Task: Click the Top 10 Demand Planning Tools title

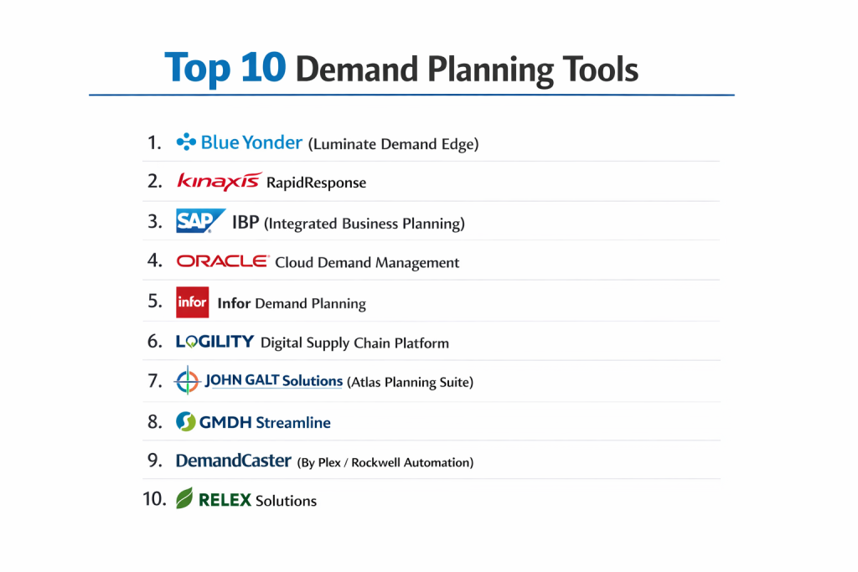Action: [401, 69]
